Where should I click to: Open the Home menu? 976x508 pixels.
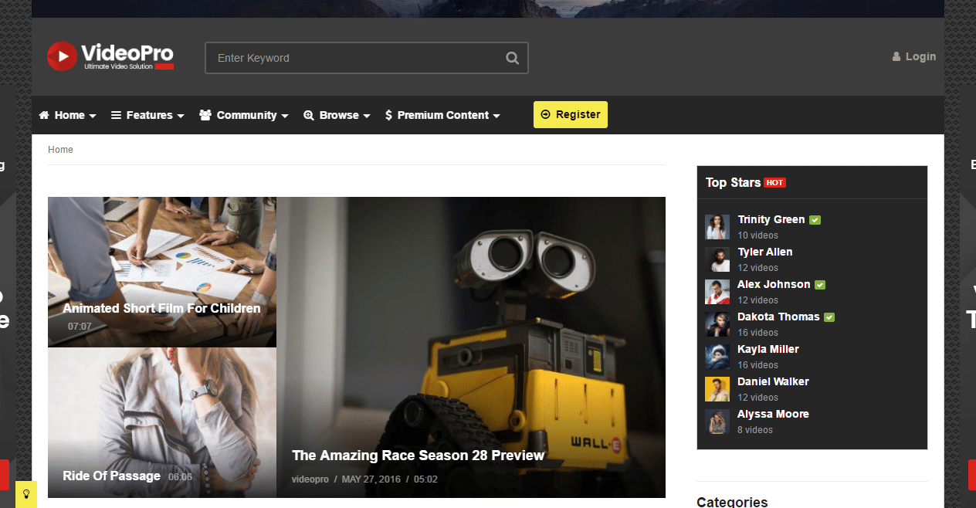pos(68,115)
